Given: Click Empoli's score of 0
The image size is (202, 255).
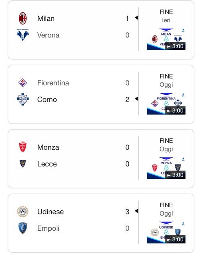Looking at the screenshot, I should pos(127,228).
